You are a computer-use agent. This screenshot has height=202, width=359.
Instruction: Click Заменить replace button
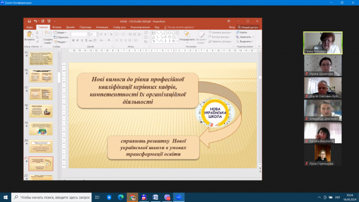(245, 37)
